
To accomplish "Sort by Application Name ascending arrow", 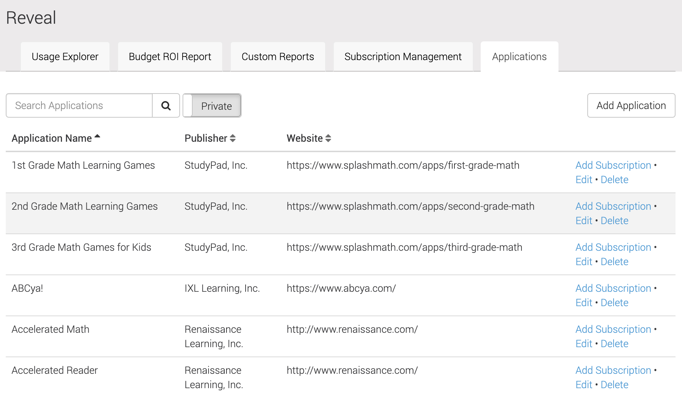I will [x=97, y=136].
